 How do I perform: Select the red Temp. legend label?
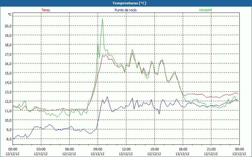[46, 10]
